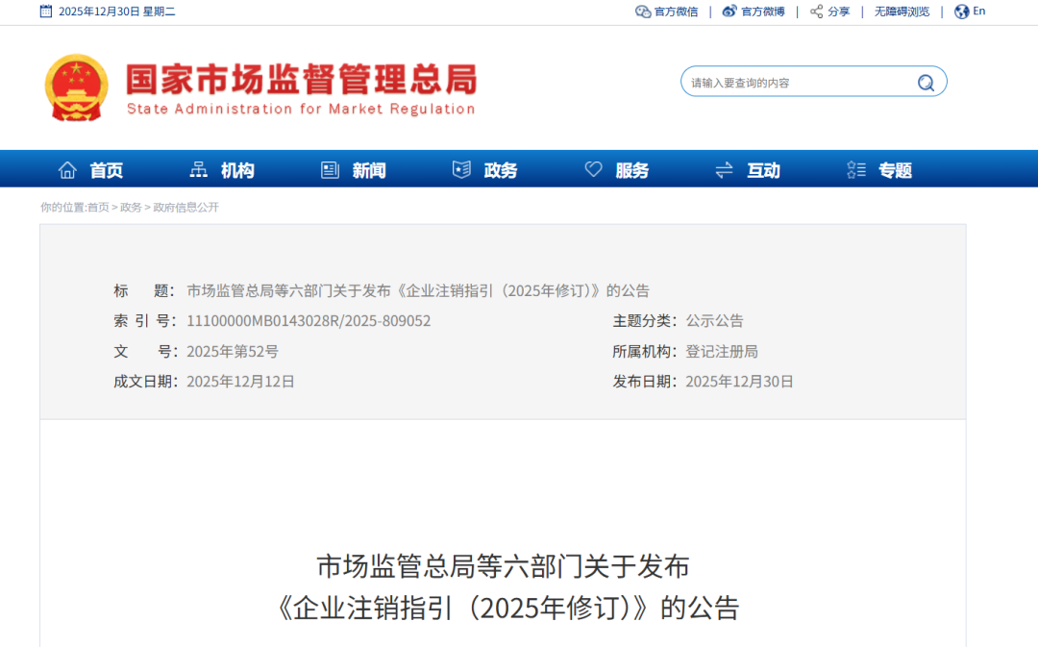Image resolution: width=1038 pixels, height=647 pixels.
Task: Open the official Weibo icon
Action: pos(729,12)
